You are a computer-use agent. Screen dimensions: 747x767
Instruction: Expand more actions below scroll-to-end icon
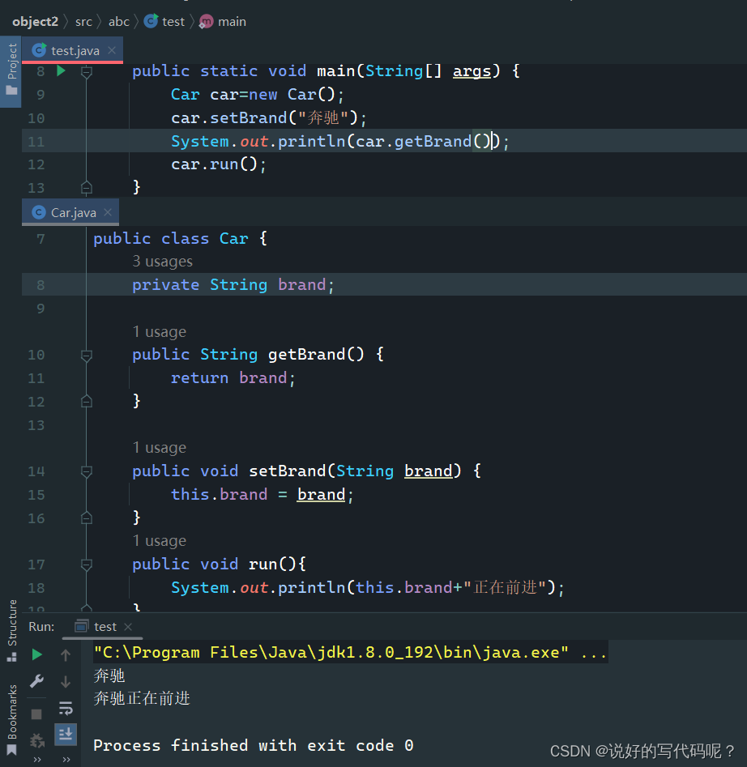pyautogui.click(x=66, y=760)
